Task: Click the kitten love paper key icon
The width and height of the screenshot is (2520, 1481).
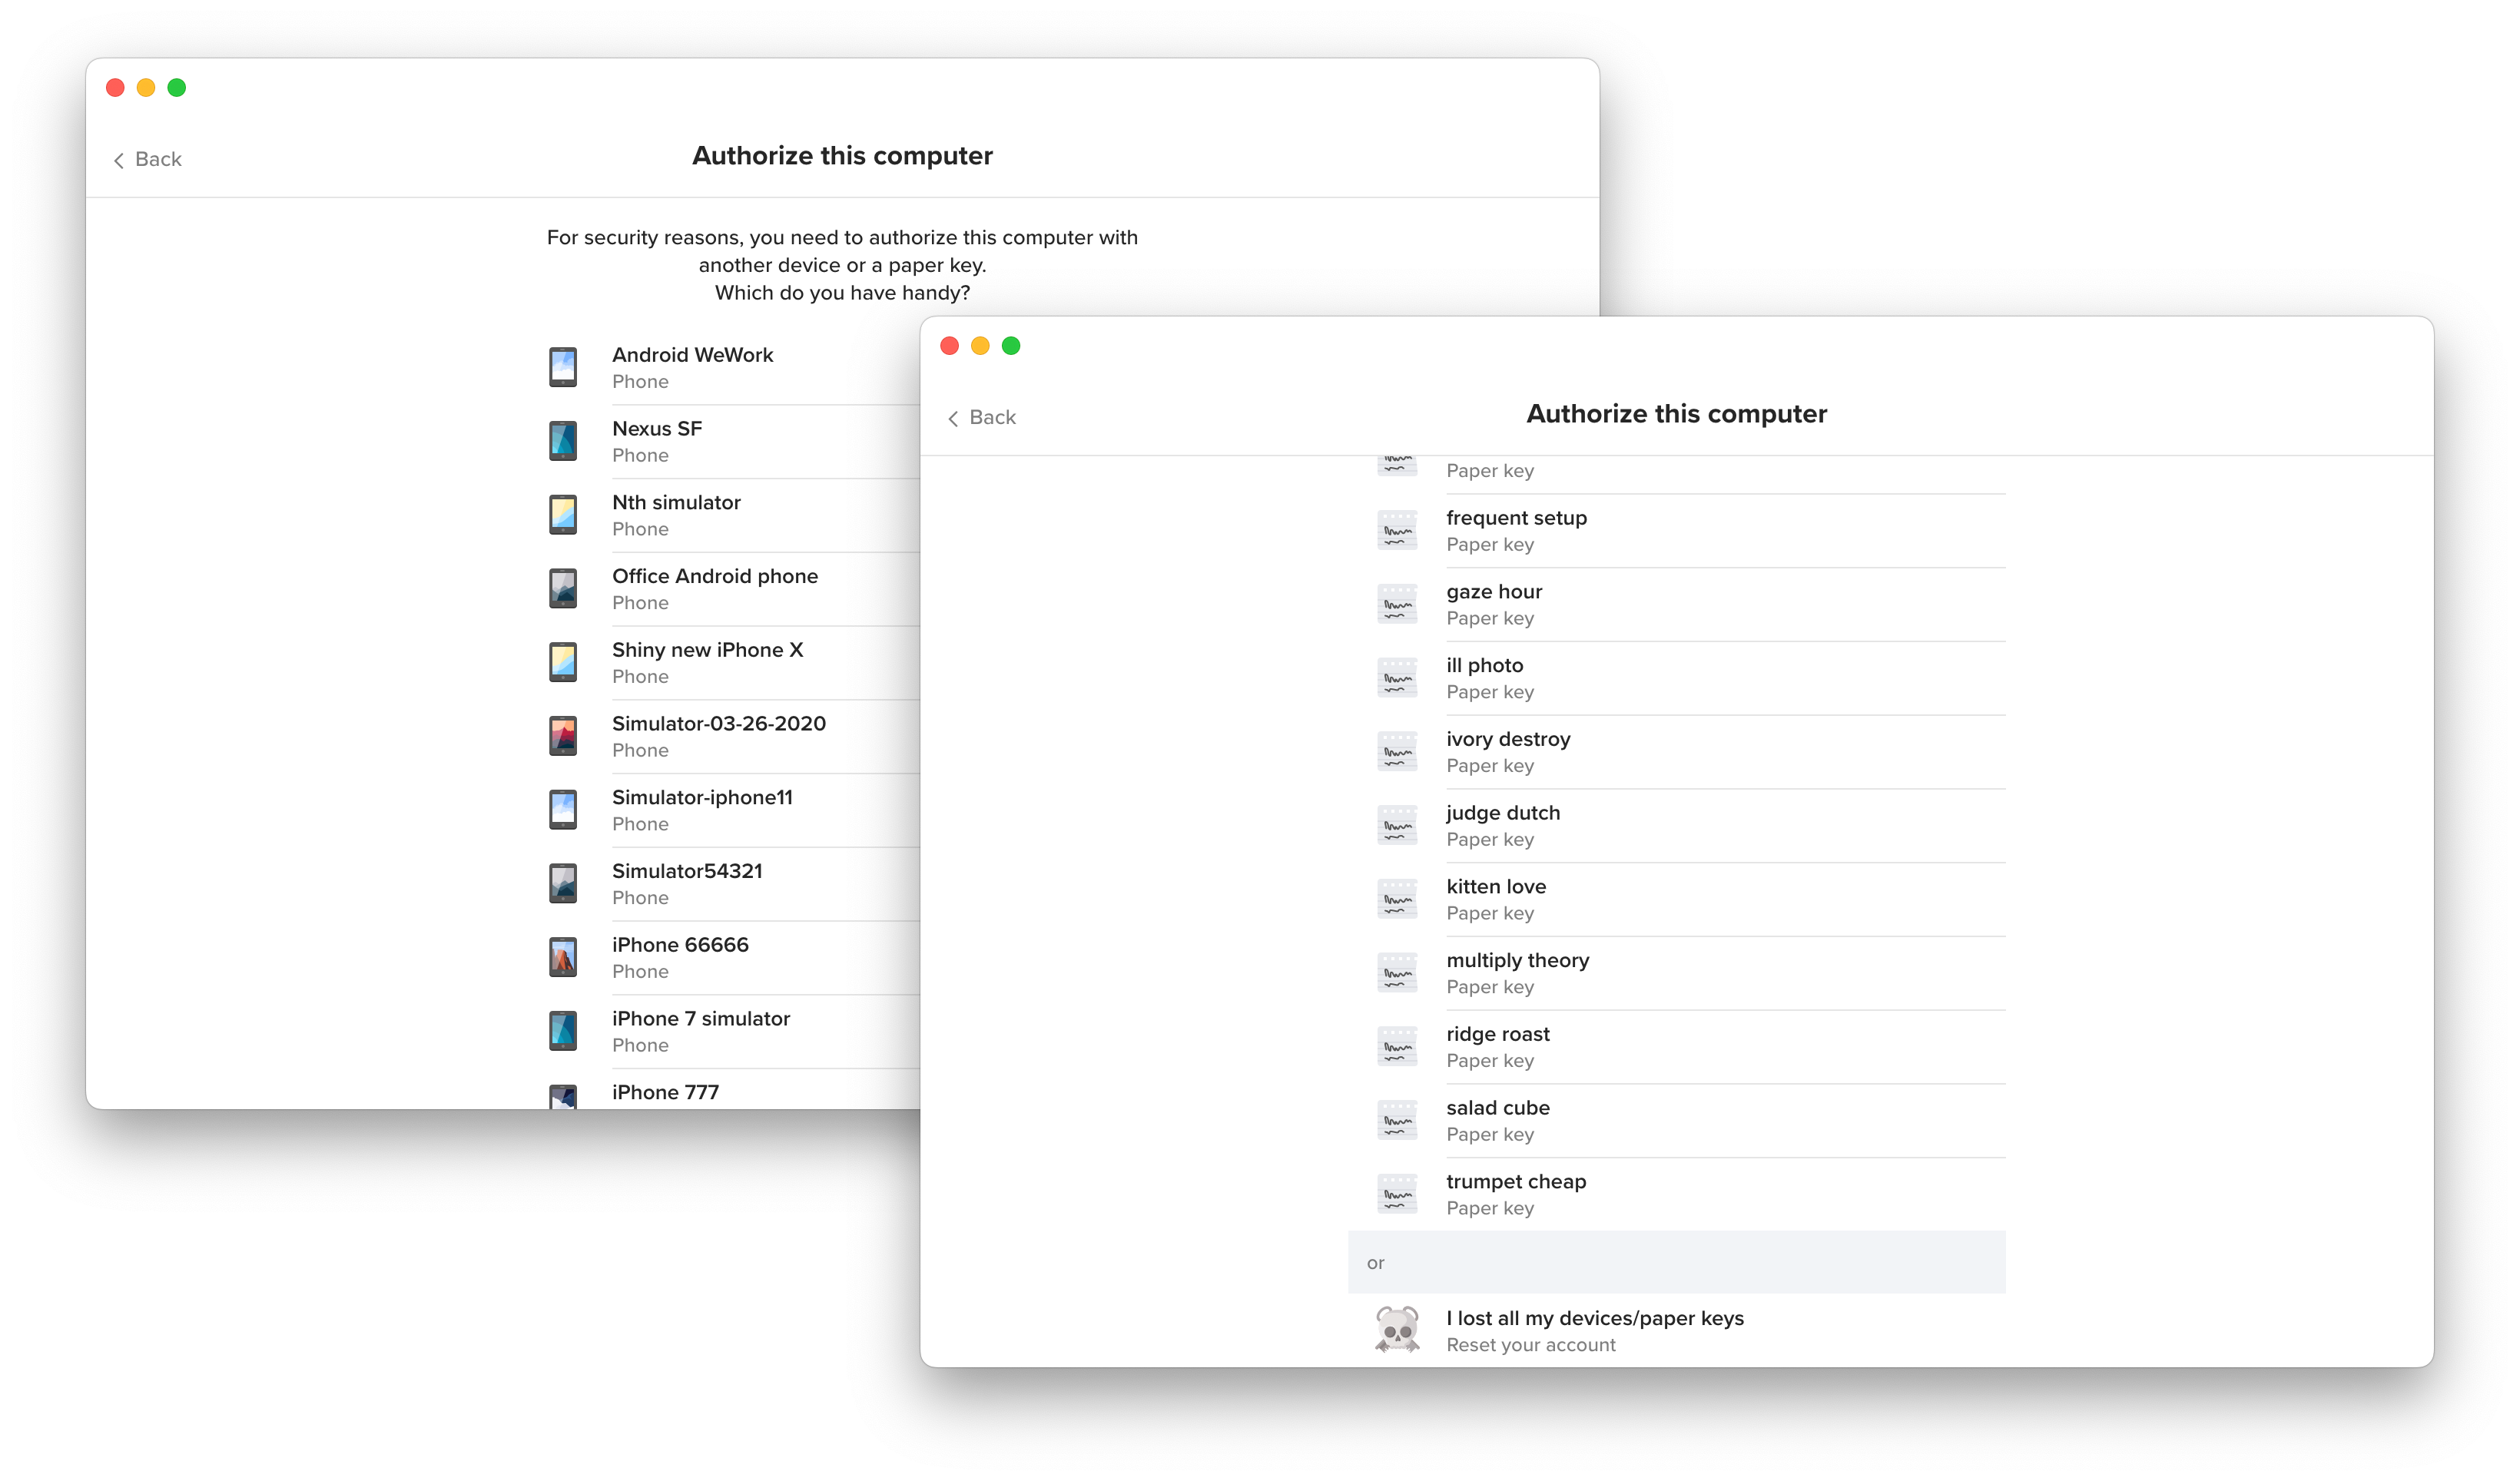Action: [1397, 899]
